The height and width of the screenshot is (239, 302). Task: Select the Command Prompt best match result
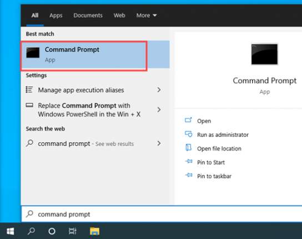coord(95,55)
